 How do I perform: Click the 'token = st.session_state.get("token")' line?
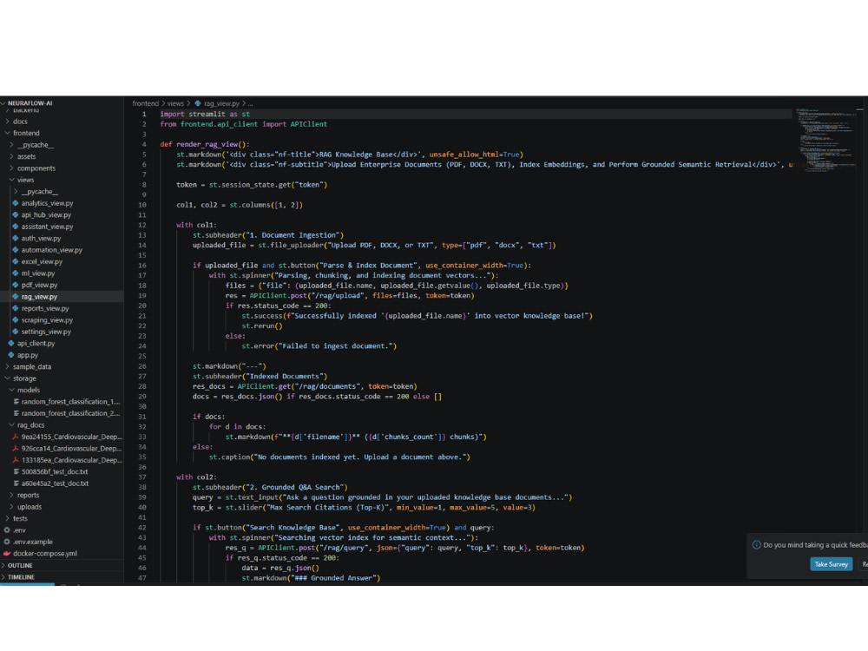(252, 185)
